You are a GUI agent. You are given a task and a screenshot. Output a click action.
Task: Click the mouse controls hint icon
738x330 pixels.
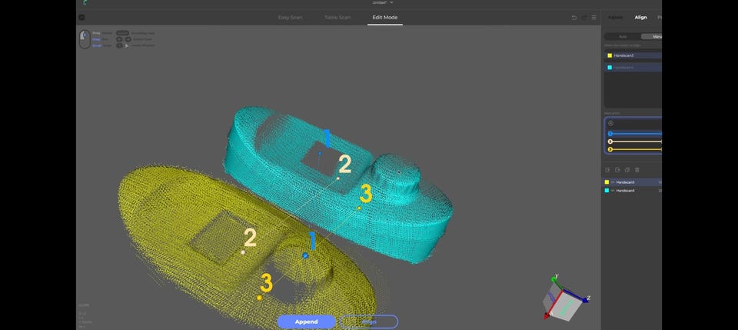tap(85, 39)
